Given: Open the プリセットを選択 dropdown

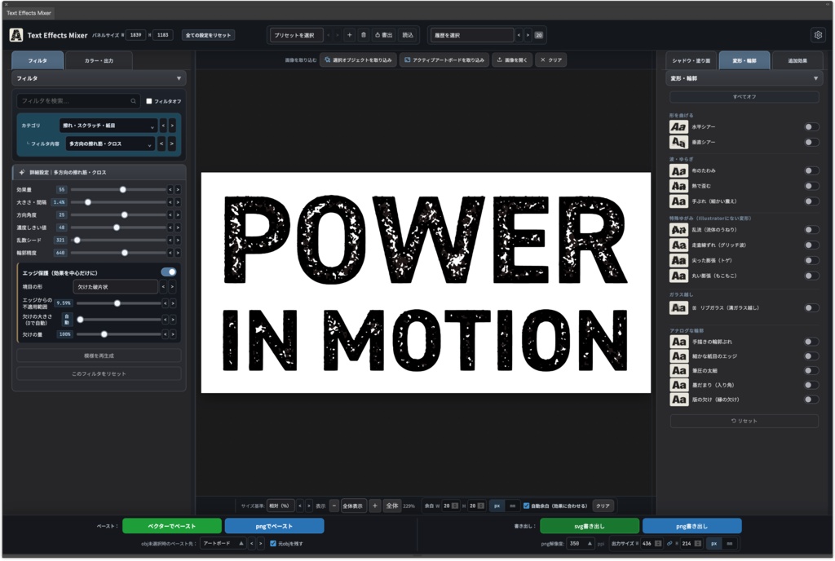Looking at the screenshot, I should click(296, 35).
